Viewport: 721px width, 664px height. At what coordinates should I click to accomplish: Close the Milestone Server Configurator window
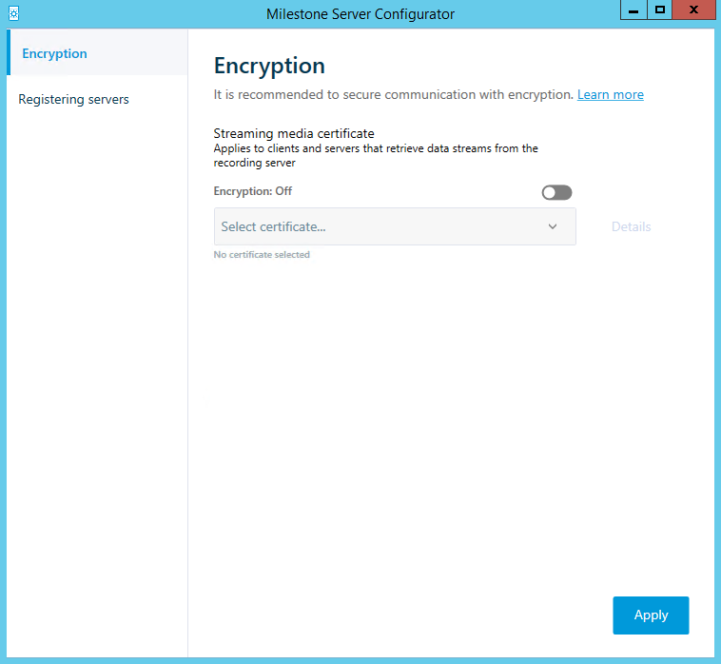point(695,10)
